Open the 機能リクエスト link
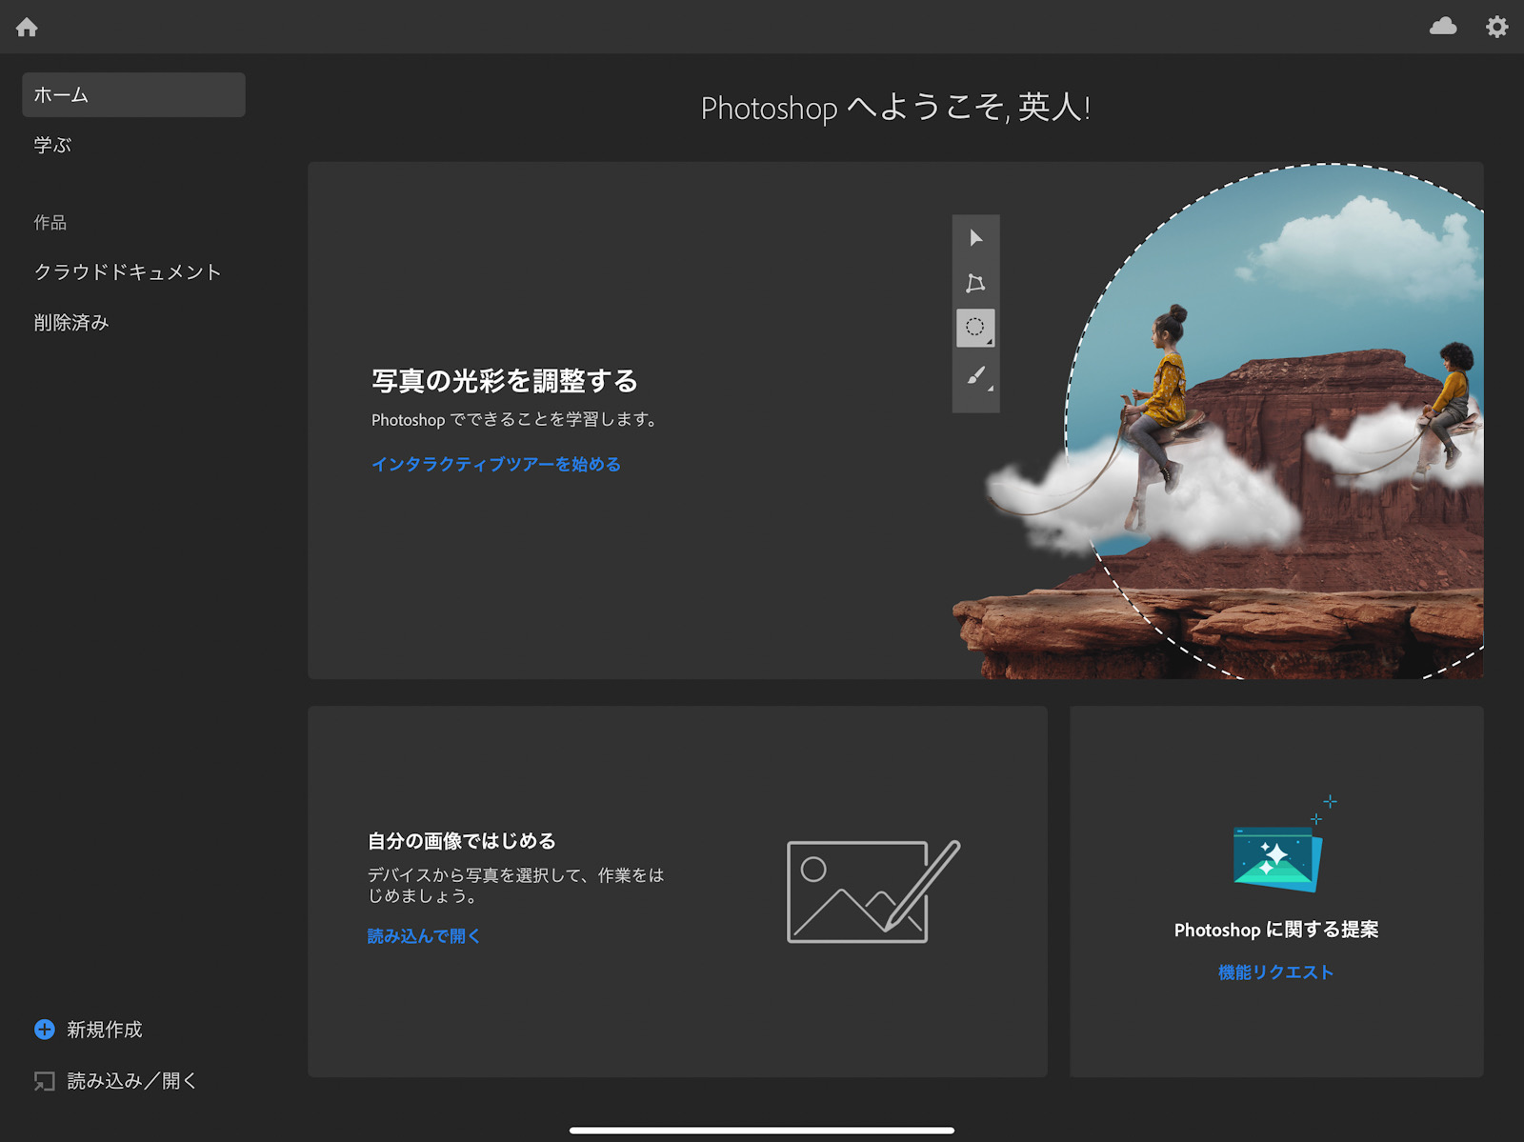Screen dimensions: 1524x1142 click(x=1275, y=972)
